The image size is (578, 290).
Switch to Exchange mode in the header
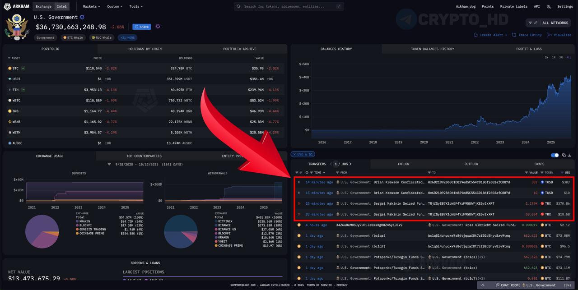pos(44,6)
